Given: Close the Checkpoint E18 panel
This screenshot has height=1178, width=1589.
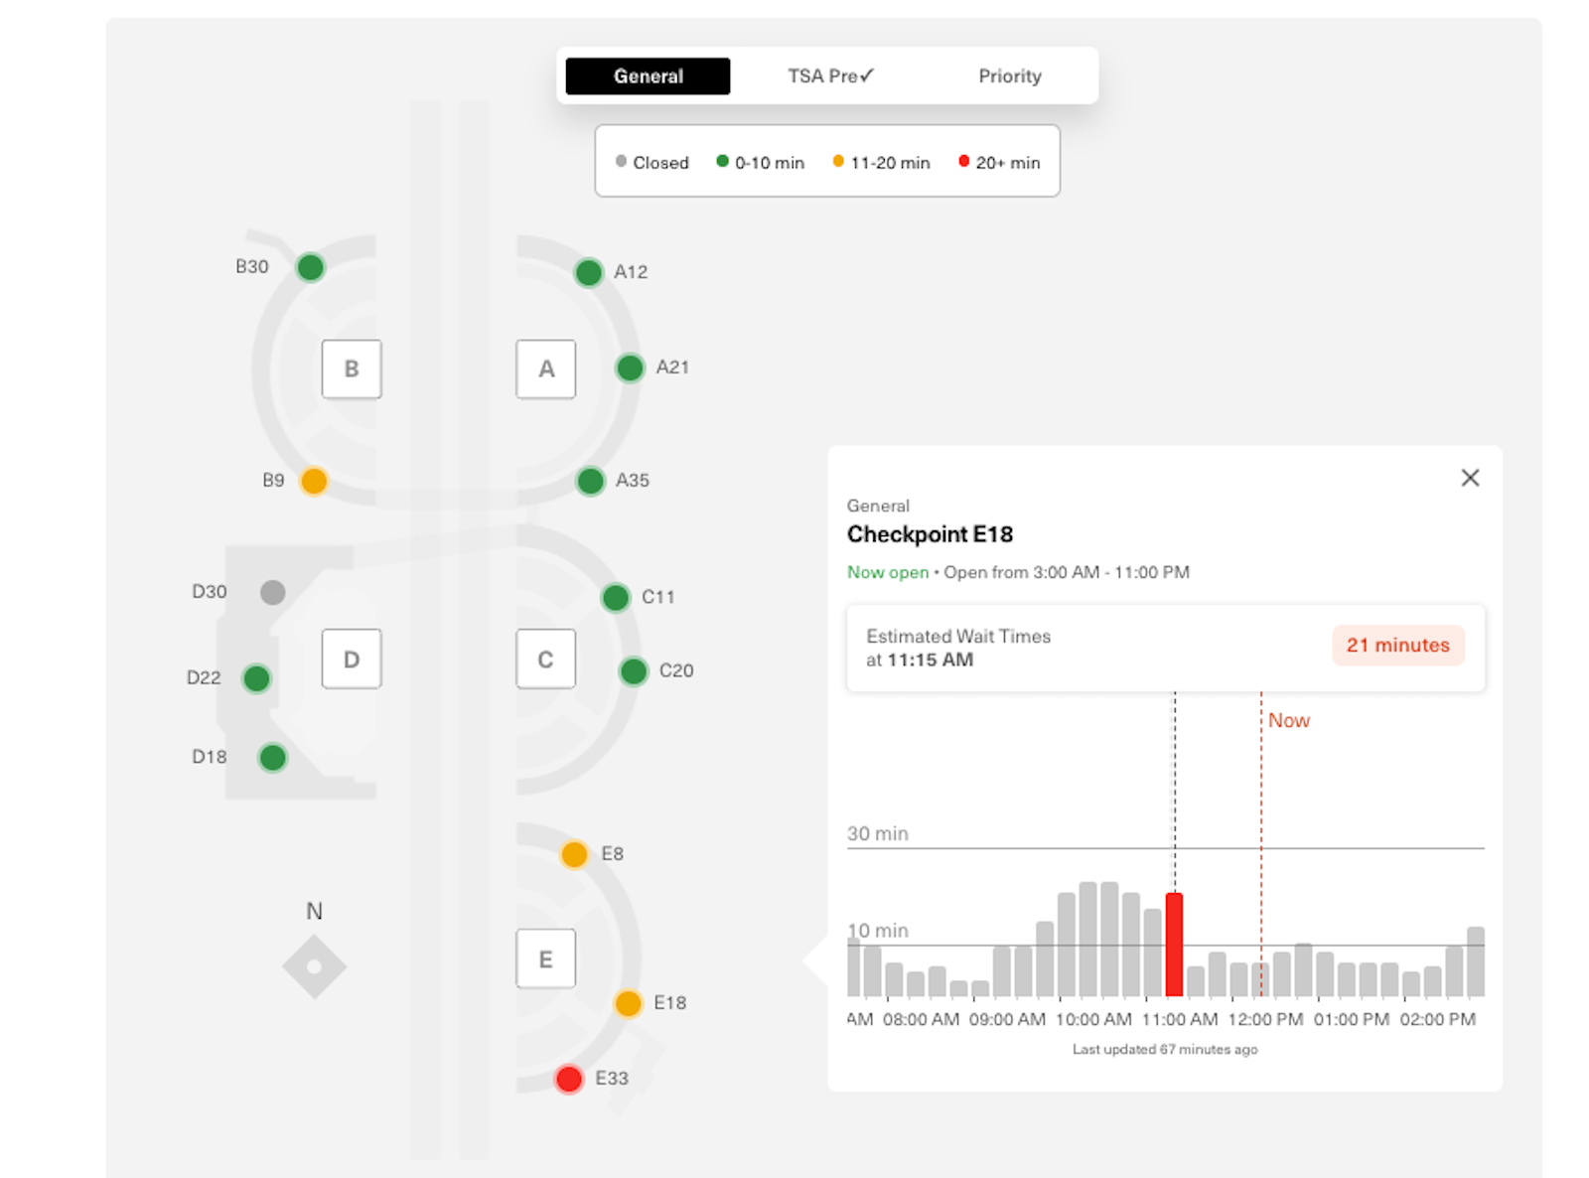Looking at the screenshot, I should pyautogui.click(x=1470, y=478).
